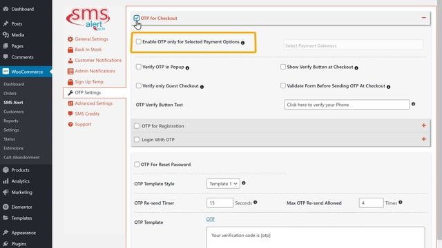
Task: Open SMS Credits tab
Action: [87, 114]
